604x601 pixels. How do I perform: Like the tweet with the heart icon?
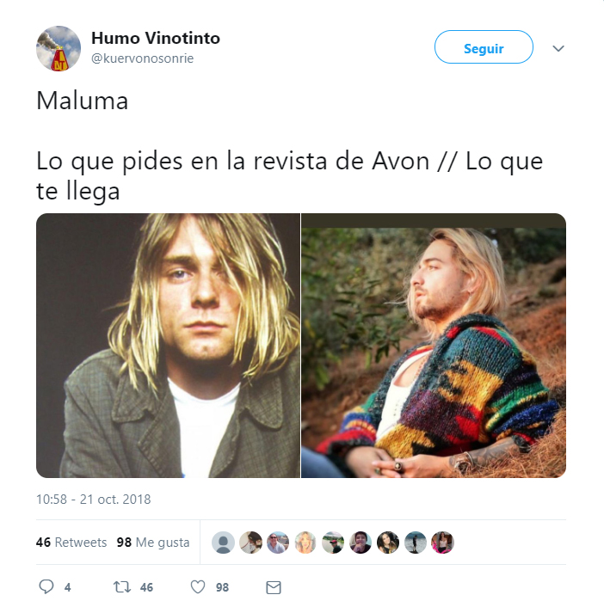(198, 586)
